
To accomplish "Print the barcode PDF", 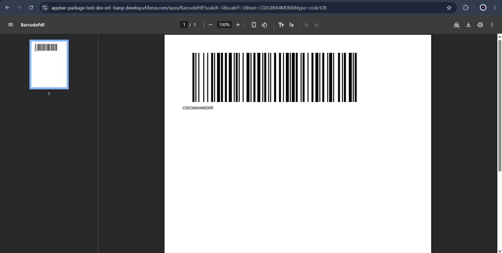I will click(x=480, y=25).
